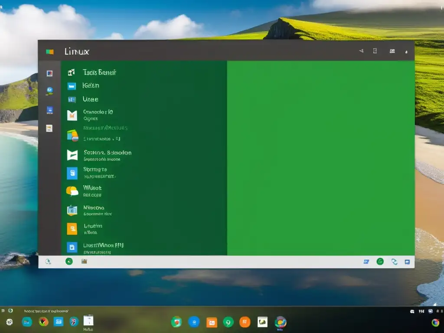This screenshot has width=444, height=333.
Task: Open the blue-red square icon in the sidebar
Action: (49, 74)
